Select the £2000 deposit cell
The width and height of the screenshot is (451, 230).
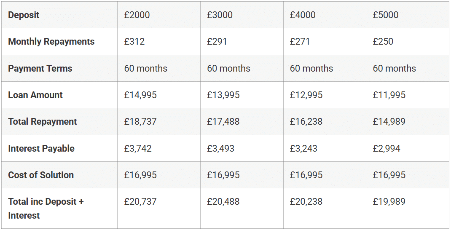(137, 15)
